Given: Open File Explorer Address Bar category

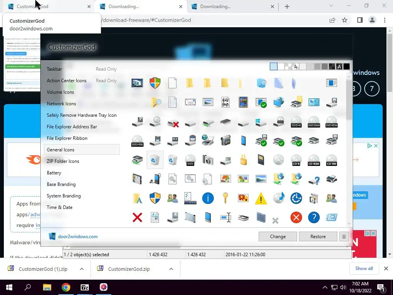Looking at the screenshot, I should [x=72, y=127].
